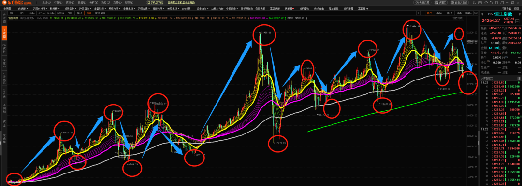Click the back arrow icon in title bar
The image size is (522, 186).
tap(492, 3)
